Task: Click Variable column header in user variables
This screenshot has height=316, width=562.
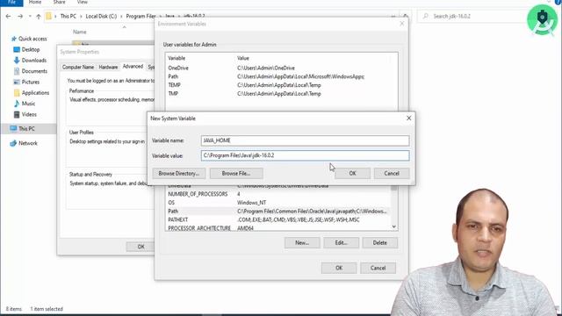Action: tap(177, 58)
